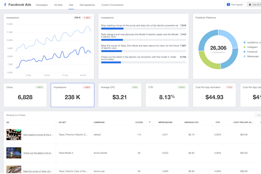Click the green 67% badge on CTR card
Screen dimensions: 261x174
(x=181, y=87)
